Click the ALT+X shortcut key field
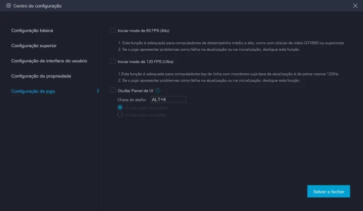Image resolution: width=363 pixels, height=211 pixels. coord(168,99)
